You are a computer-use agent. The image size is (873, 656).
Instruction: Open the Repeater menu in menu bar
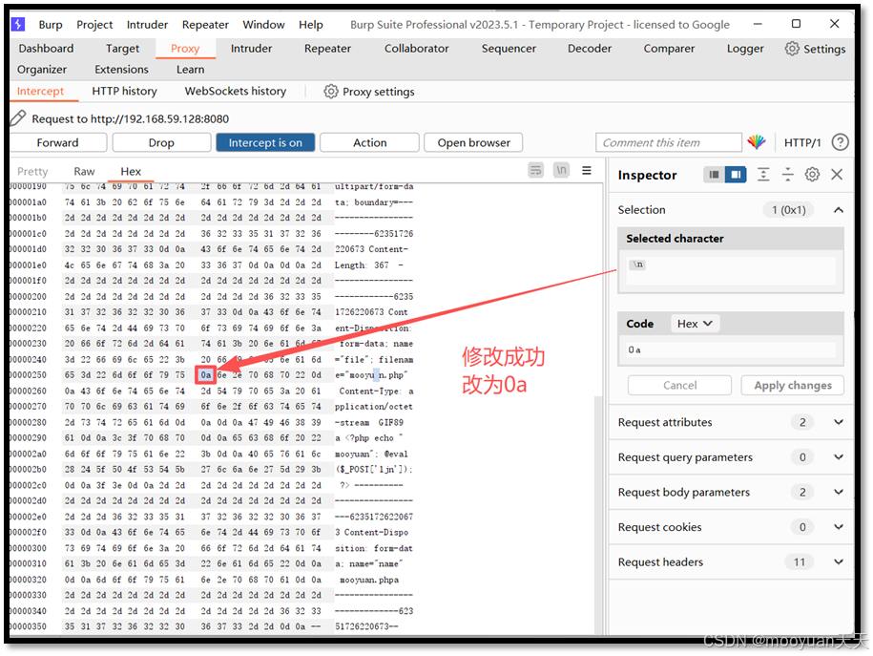pyautogui.click(x=205, y=25)
